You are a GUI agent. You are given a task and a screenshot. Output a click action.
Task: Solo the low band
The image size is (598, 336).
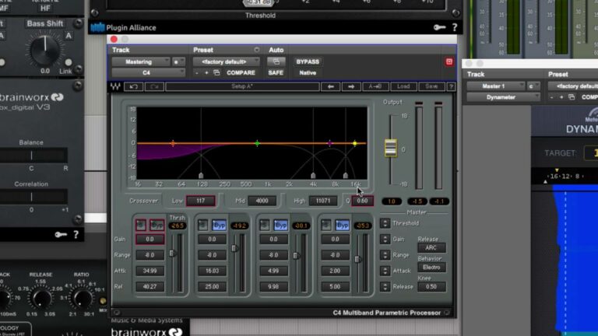(141, 225)
